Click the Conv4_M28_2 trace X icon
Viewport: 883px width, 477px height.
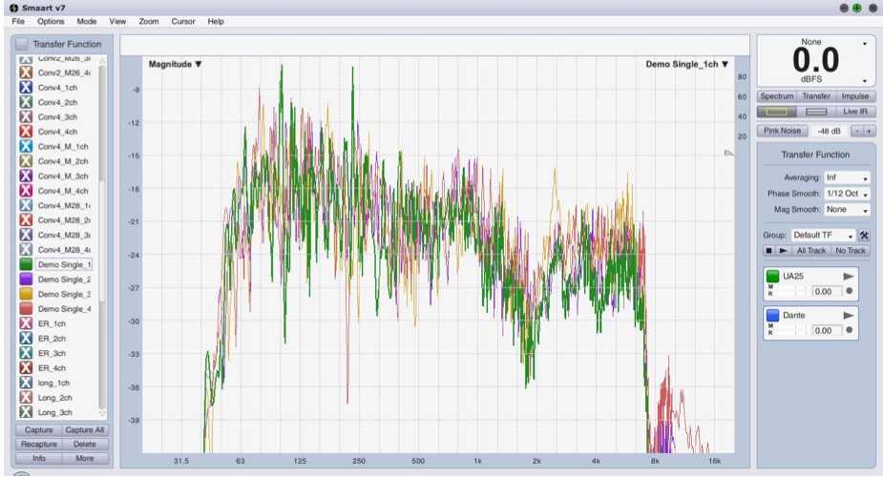26,220
